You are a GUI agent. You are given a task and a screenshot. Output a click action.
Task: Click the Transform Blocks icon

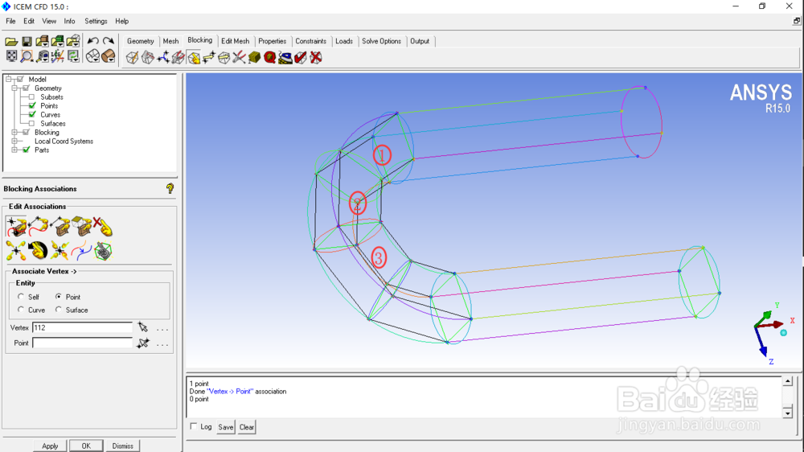click(224, 57)
